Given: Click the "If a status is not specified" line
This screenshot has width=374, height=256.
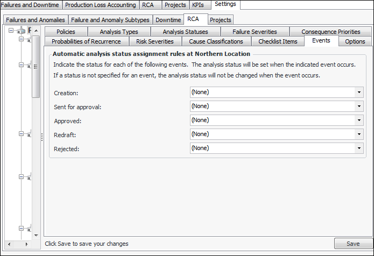Looking at the screenshot, I should coord(187,75).
